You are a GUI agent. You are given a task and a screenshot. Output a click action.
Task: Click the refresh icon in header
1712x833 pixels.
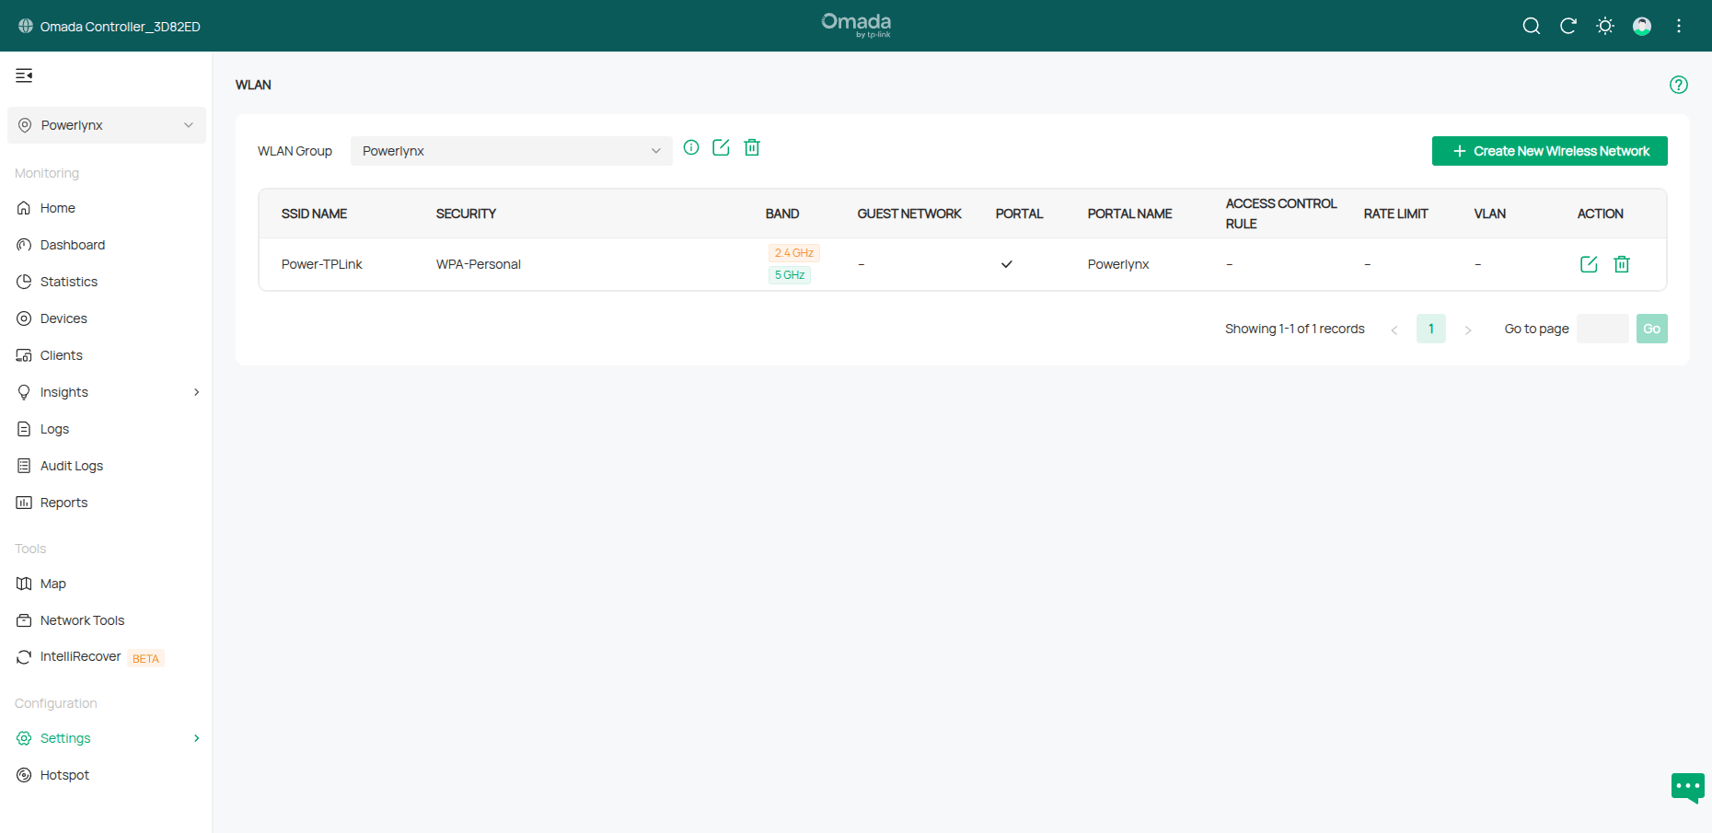[1568, 26]
